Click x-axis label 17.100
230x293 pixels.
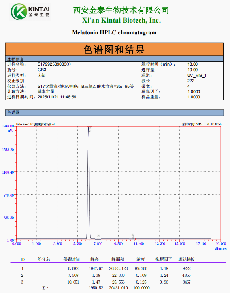coord(201,244)
